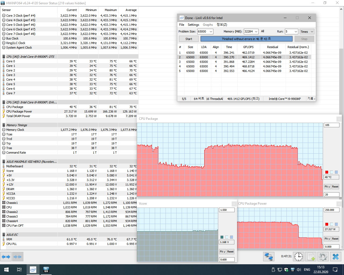
Task: Open the 정보(Z) menu in LinX
Action: pyautogui.click(x=222, y=25)
